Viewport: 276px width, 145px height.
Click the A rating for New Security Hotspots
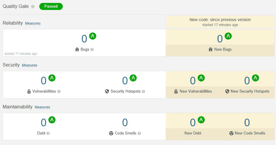click(x=255, y=78)
